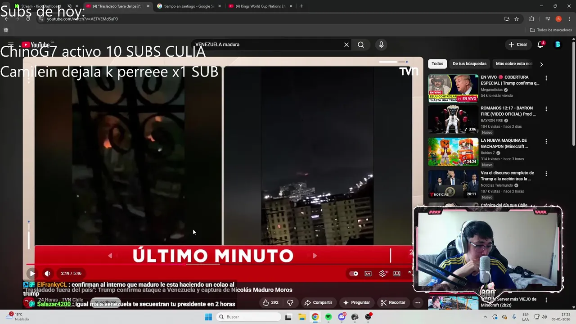576x324 pixels.
Task: Click the Compartir button
Action: [318, 302]
